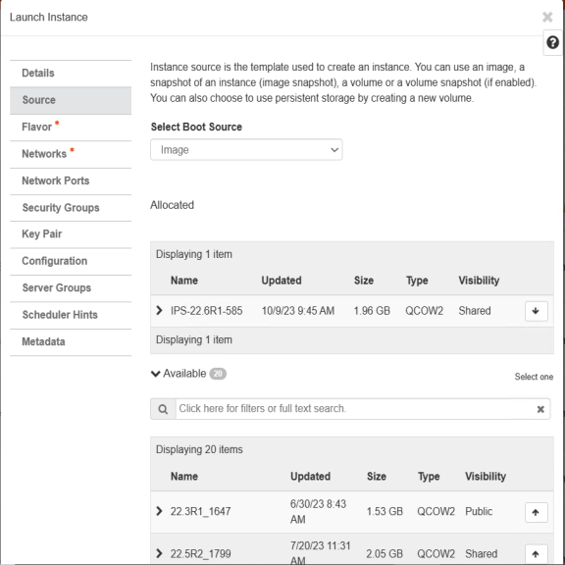565x565 pixels.
Task: Select the 22.3R1_1647 image name
Action: 200,511
